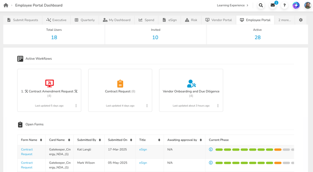The width and height of the screenshot is (313, 172).
Task: Open the mail notifications envelope icon
Action: coord(273,5)
